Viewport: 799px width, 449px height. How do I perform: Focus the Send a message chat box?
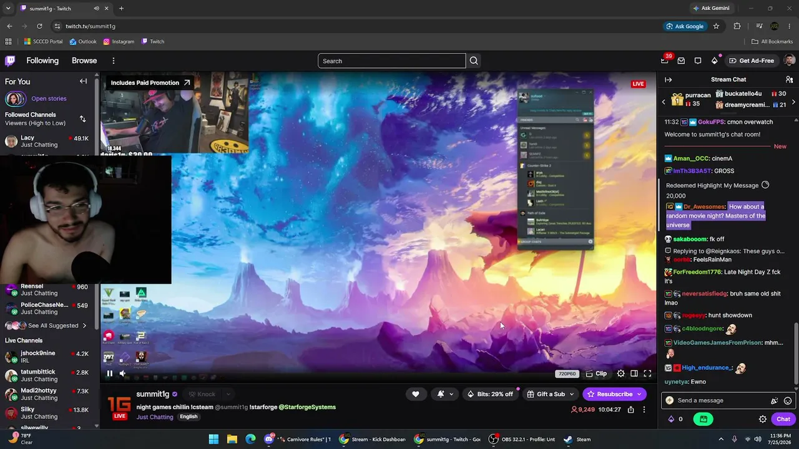718,400
